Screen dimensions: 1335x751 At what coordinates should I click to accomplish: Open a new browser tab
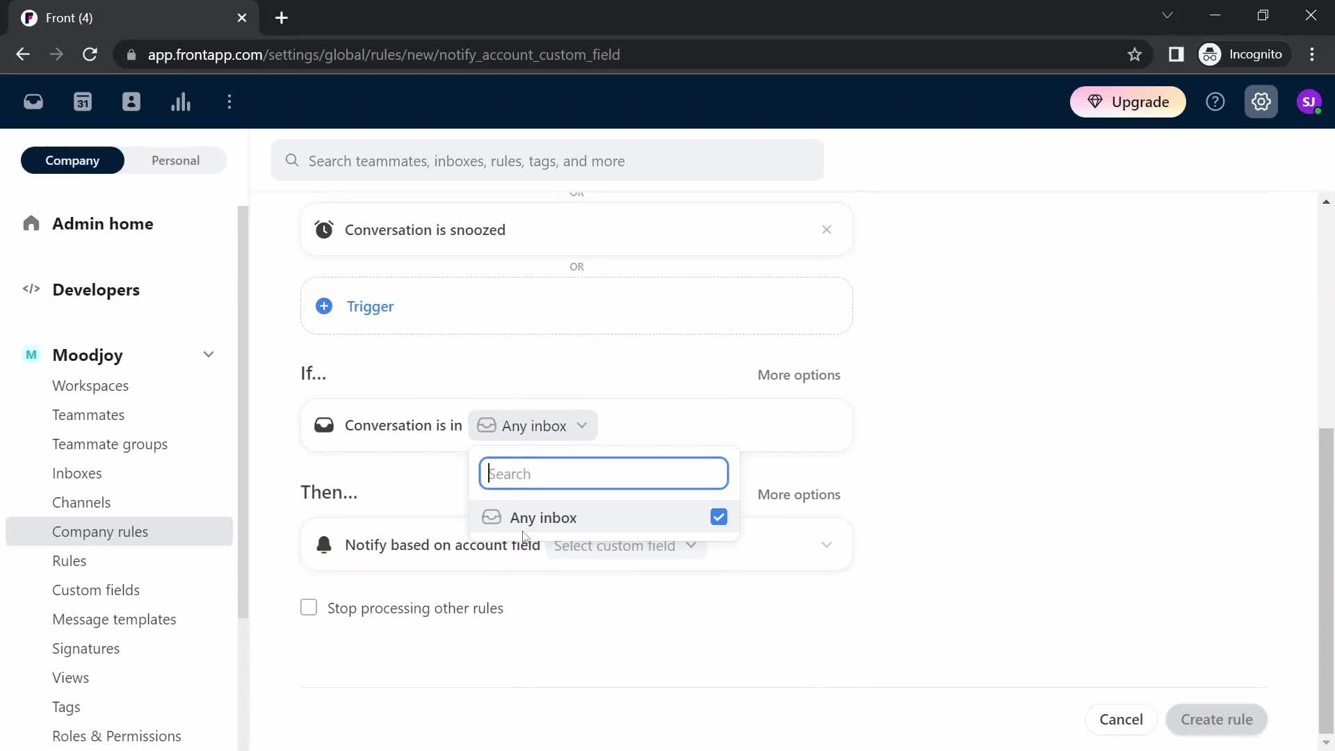[282, 18]
